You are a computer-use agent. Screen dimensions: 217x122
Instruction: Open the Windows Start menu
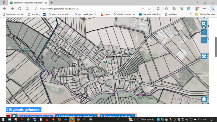tap(3, 120)
